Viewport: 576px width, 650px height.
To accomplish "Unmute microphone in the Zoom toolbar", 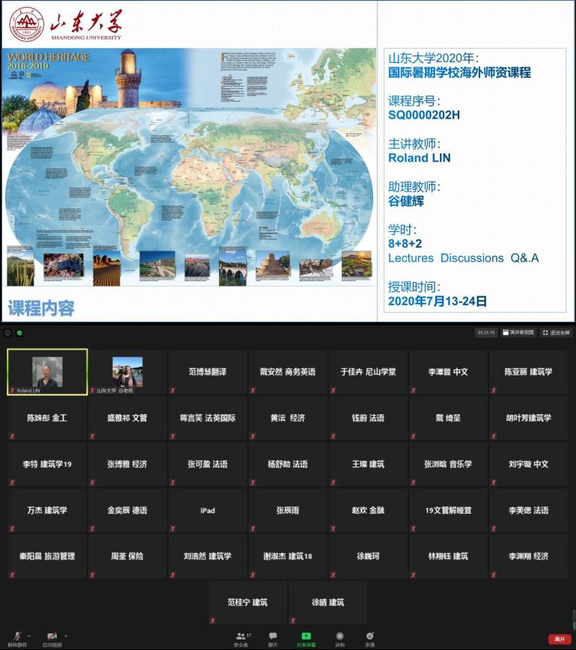I will (14, 637).
